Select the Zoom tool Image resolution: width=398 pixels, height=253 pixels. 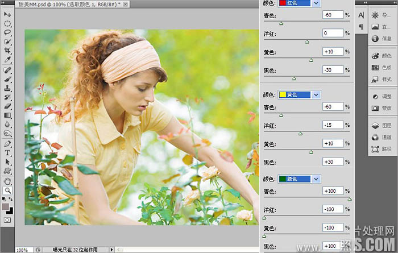7,190
